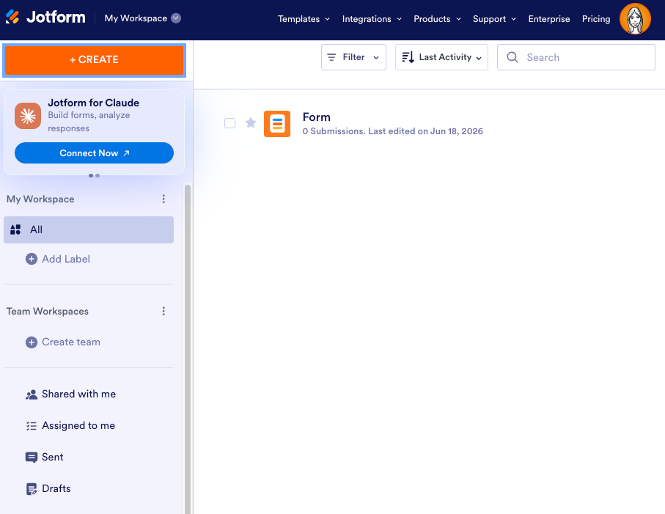Click the Add Label plus icon

[x=32, y=259]
